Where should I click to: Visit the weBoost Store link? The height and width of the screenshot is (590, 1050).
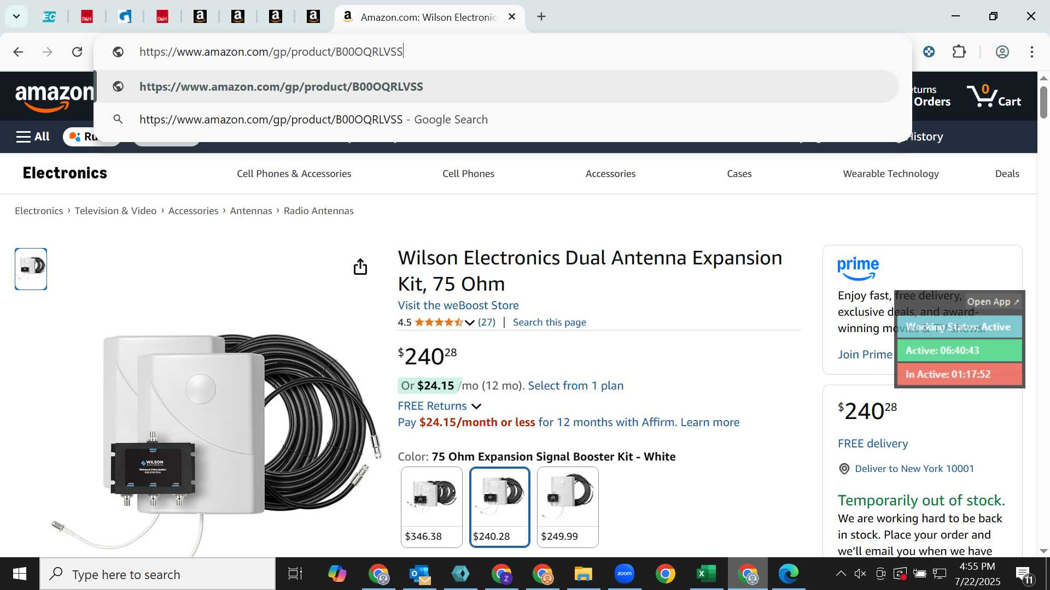pyautogui.click(x=458, y=305)
